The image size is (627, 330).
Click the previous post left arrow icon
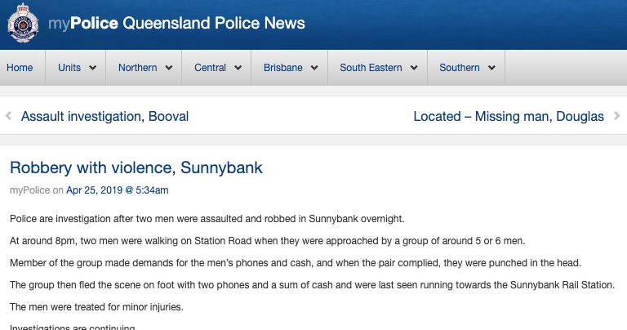[x=8, y=117]
